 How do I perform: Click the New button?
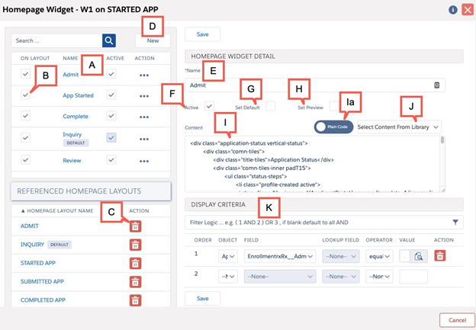point(153,40)
